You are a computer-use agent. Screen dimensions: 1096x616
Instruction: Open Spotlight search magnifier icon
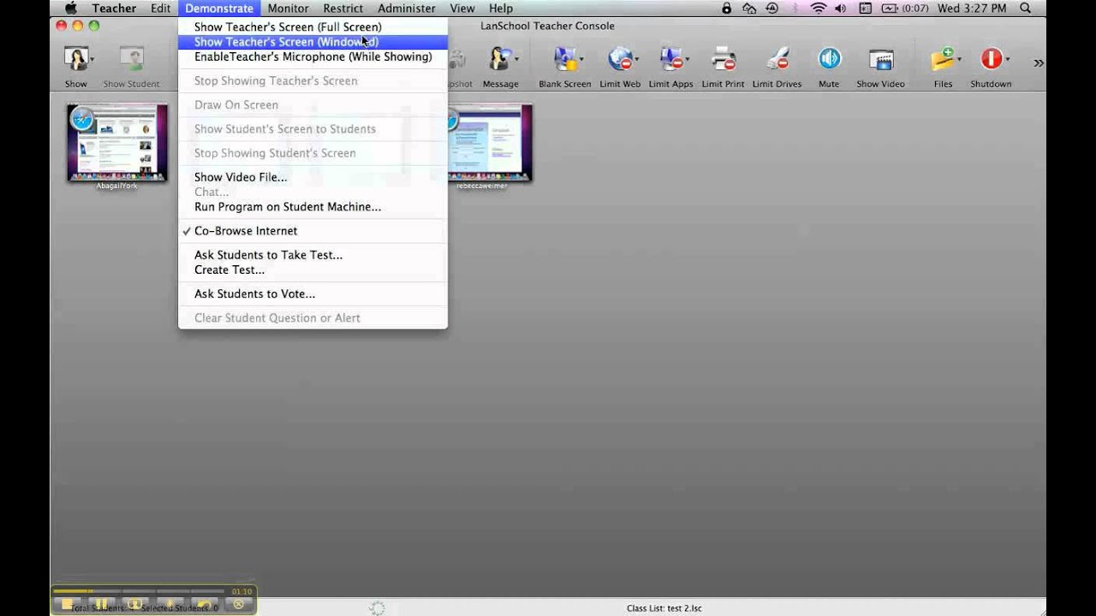[1027, 8]
